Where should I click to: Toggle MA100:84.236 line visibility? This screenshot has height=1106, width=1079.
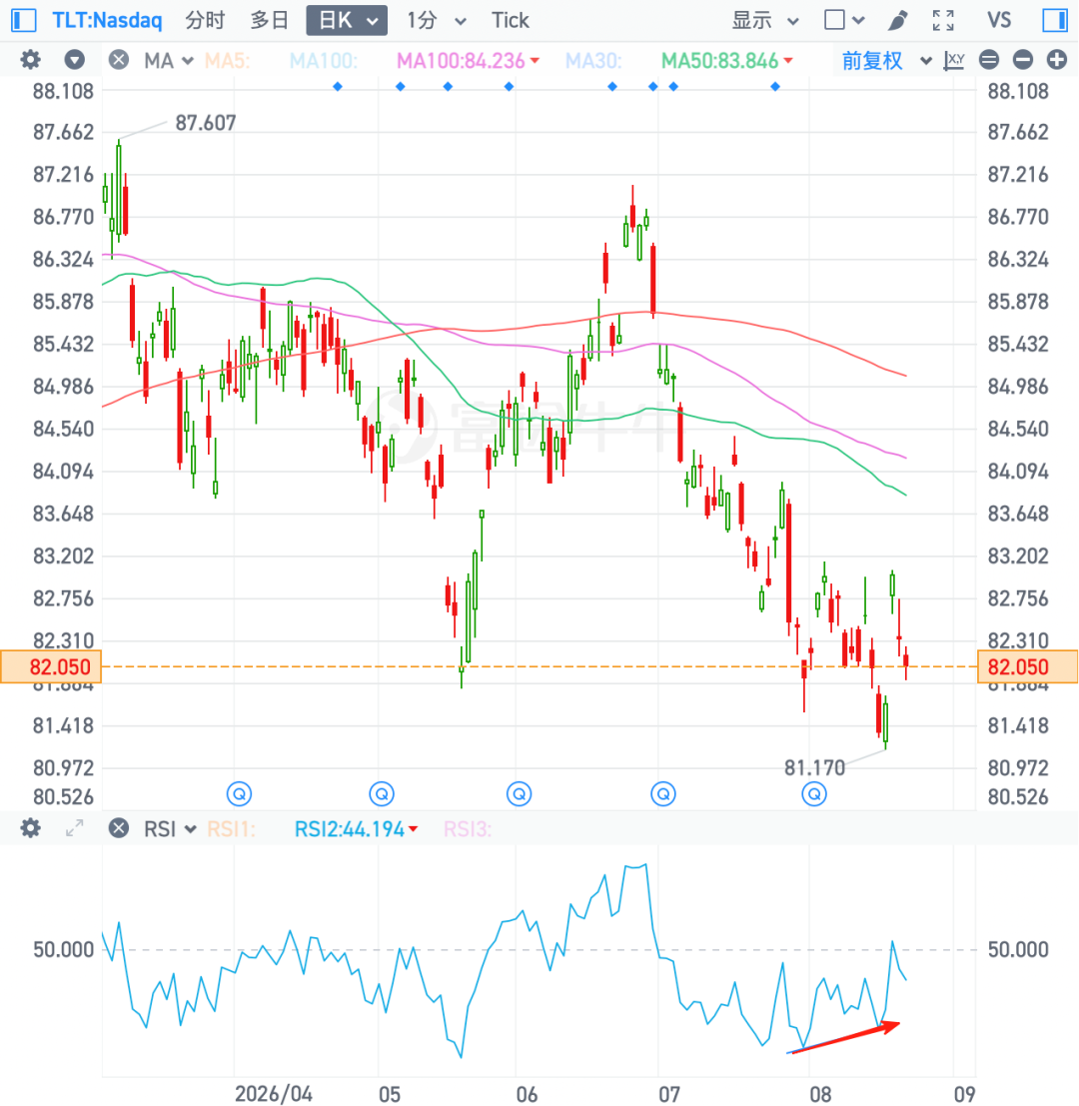[468, 61]
